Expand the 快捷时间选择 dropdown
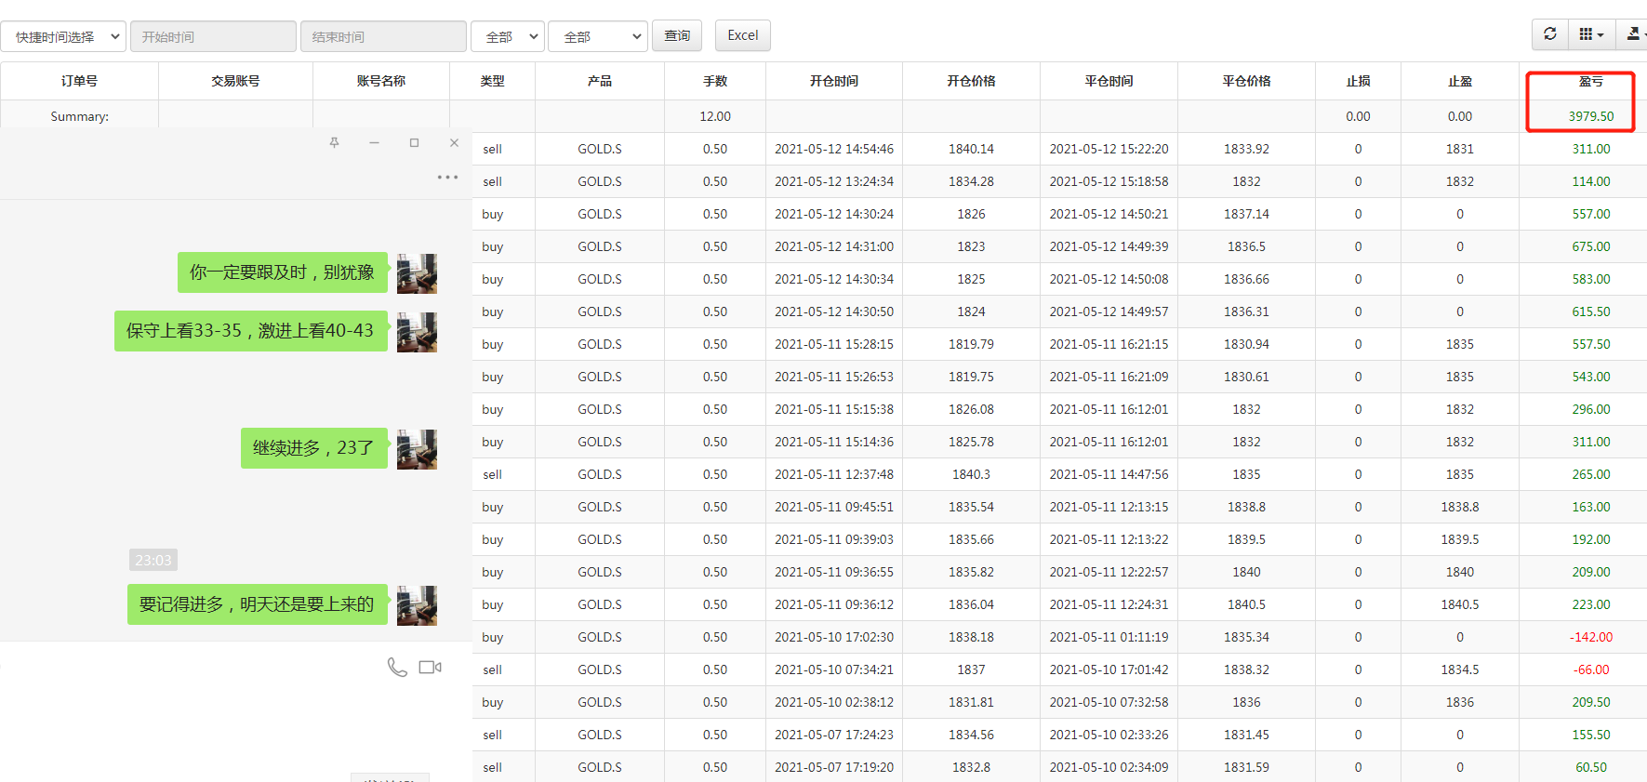This screenshot has height=782, width=1647. (x=63, y=36)
